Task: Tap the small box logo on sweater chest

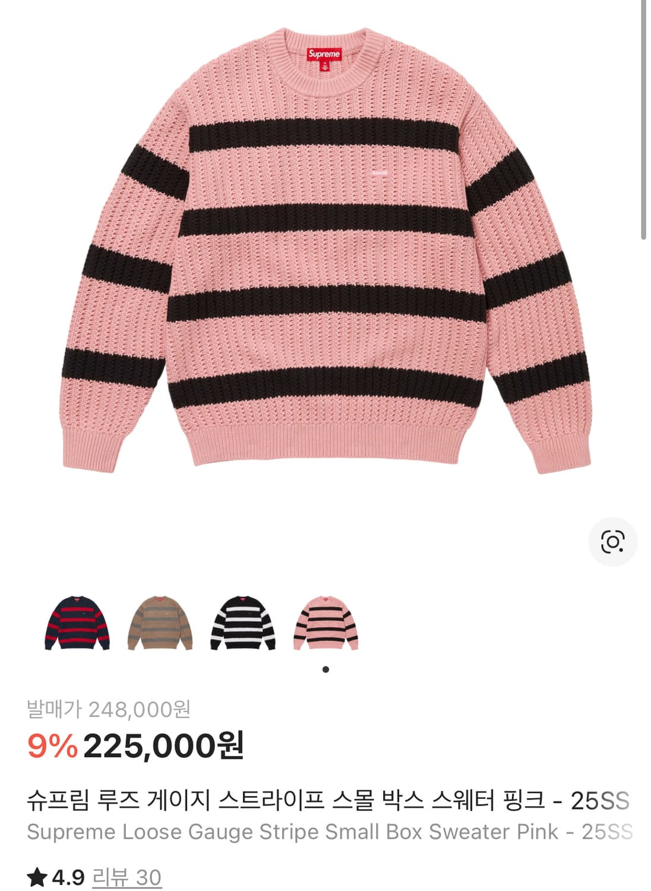Action: [379, 173]
